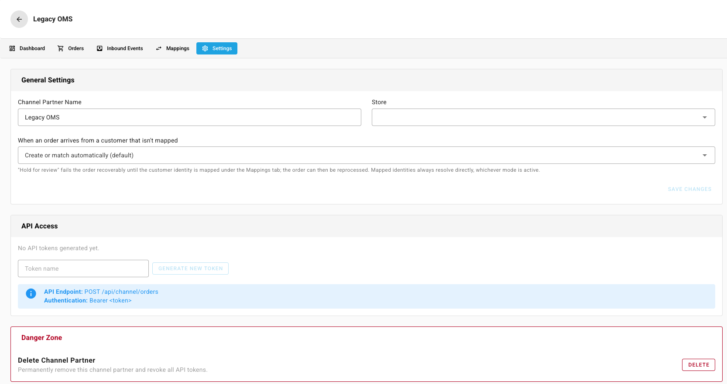Click the Save Changes button
Viewport: 727px width, 384px height.
(689, 189)
